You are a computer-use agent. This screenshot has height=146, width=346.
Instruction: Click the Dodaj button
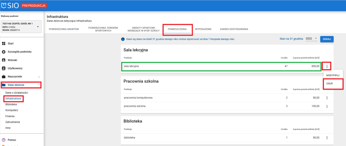click(327, 39)
